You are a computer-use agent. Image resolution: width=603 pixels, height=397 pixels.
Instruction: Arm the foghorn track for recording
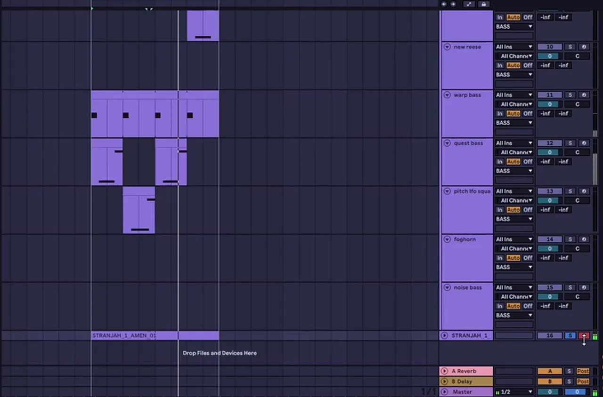click(584, 239)
